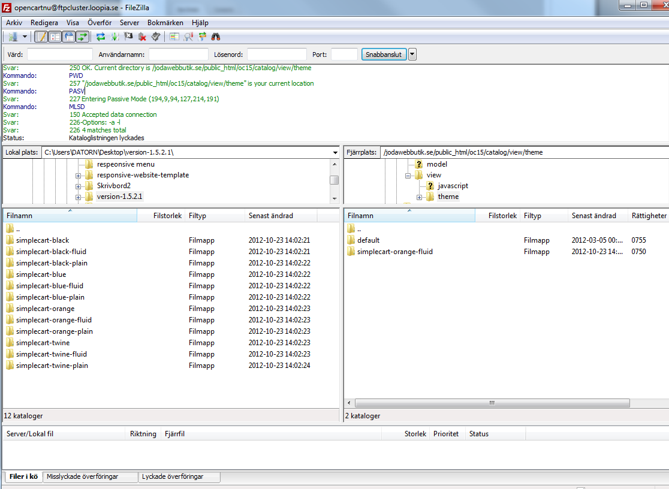Toggle message log display

[x=41, y=37]
